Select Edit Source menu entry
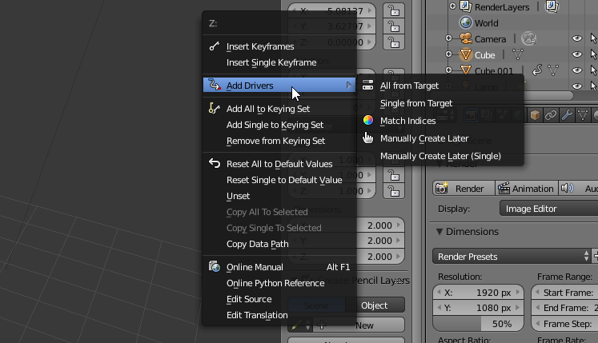Viewport: 598px width, 343px height. [x=249, y=299]
